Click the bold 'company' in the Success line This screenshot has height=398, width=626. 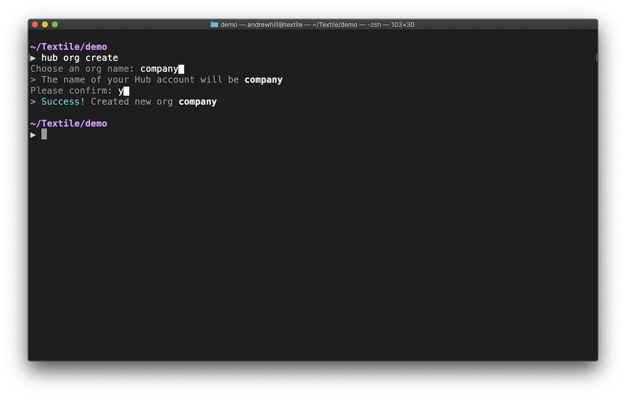[198, 102]
